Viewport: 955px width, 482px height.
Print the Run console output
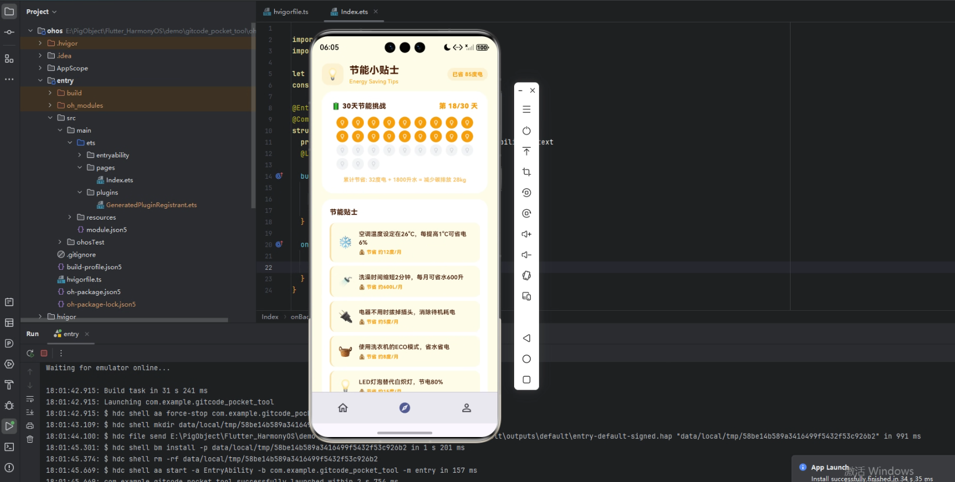30,425
